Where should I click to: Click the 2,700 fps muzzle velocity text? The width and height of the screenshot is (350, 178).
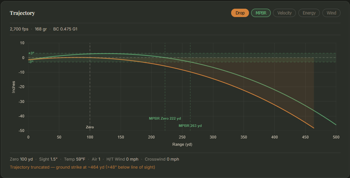tap(19, 29)
